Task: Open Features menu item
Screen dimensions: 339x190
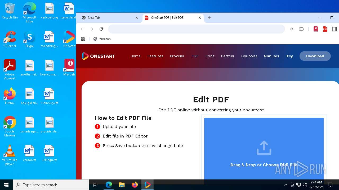Action: pyautogui.click(x=155, y=56)
